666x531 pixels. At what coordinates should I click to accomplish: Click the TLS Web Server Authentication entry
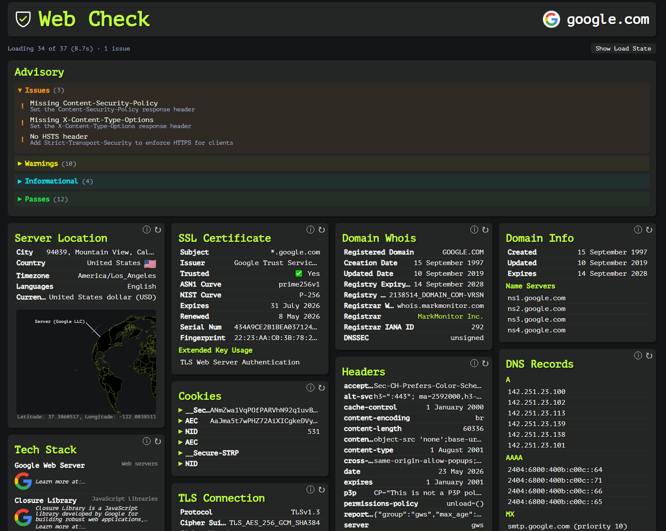coord(240,362)
